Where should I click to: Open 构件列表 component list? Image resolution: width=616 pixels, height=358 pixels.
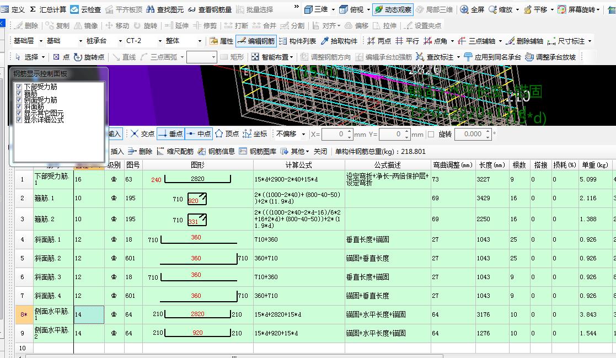pyautogui.click(x=297, y=41)
